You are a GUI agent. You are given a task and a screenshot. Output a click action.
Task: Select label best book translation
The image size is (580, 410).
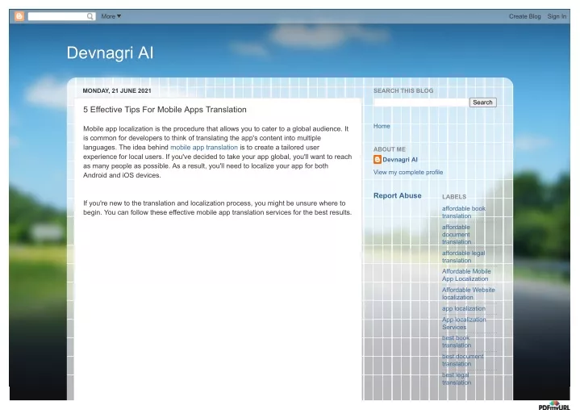[x=457, y=341]
